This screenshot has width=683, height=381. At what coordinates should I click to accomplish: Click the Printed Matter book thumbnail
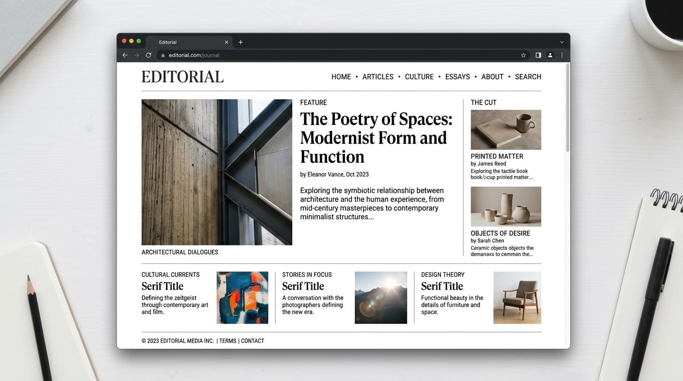(506, 129)
